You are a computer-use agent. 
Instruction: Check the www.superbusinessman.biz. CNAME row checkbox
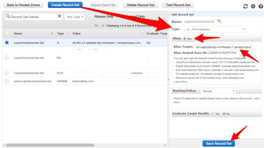7,81
